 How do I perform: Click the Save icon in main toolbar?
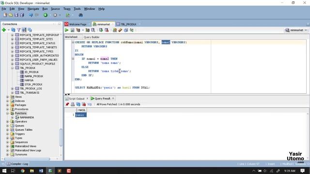click(x=16, y=15)
